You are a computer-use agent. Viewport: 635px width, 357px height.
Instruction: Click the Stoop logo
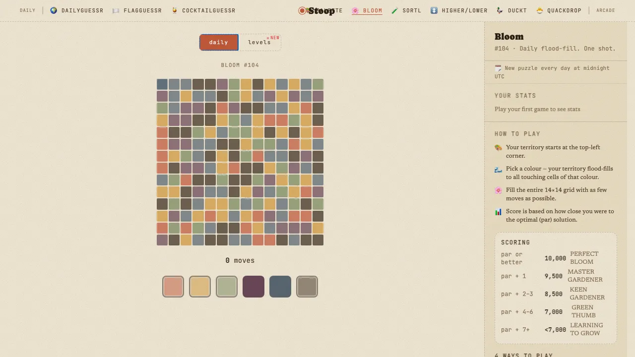pyautogui.click(x=317, y=10)
